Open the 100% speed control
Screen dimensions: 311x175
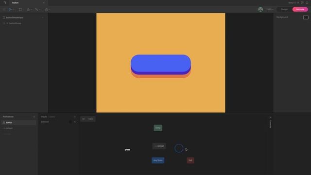[x=91, y=119]
